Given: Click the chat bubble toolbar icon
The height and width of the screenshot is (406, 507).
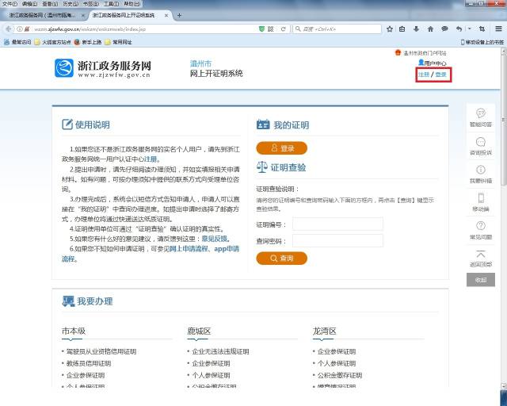Looking at the screenshot, I should [444, 29].
